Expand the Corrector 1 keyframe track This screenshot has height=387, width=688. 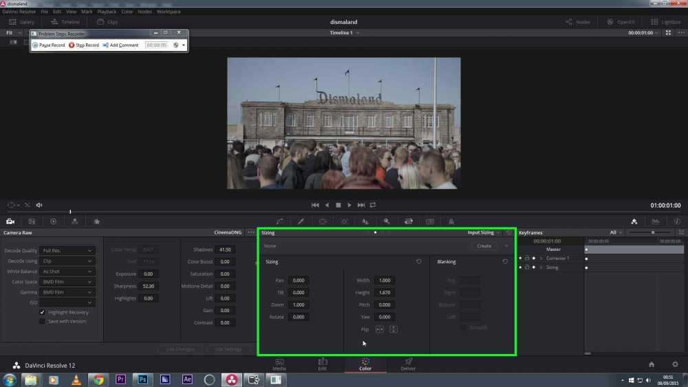click(541, 258)
